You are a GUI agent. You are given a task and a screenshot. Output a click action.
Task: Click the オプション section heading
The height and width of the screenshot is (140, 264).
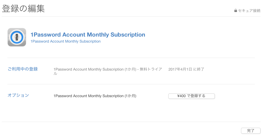pos(18,95)
